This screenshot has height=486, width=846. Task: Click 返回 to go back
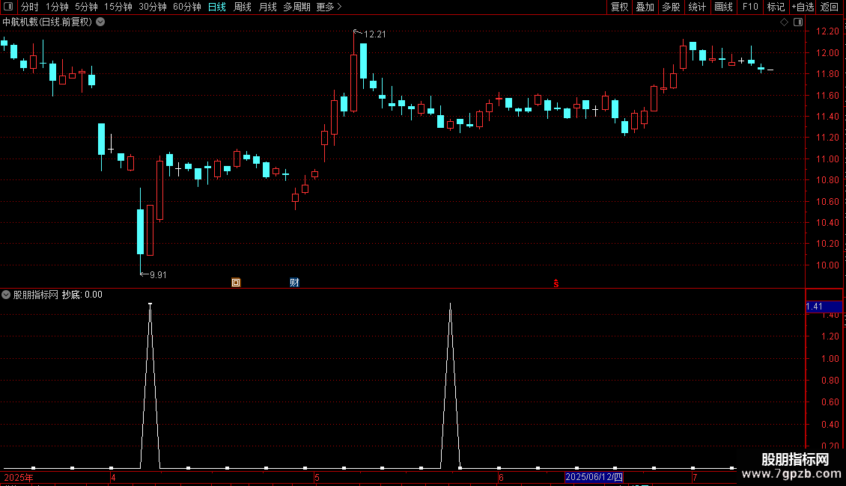[x=830, y=7]
